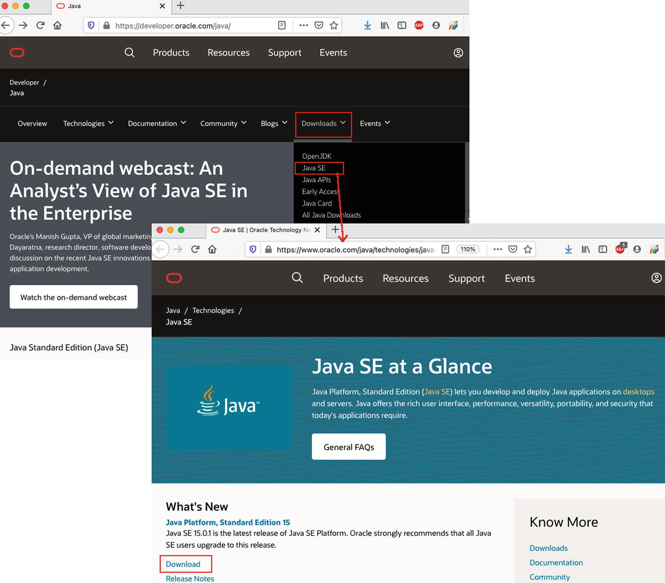Click the 110% zoom level indicator

tap(468, 249)
